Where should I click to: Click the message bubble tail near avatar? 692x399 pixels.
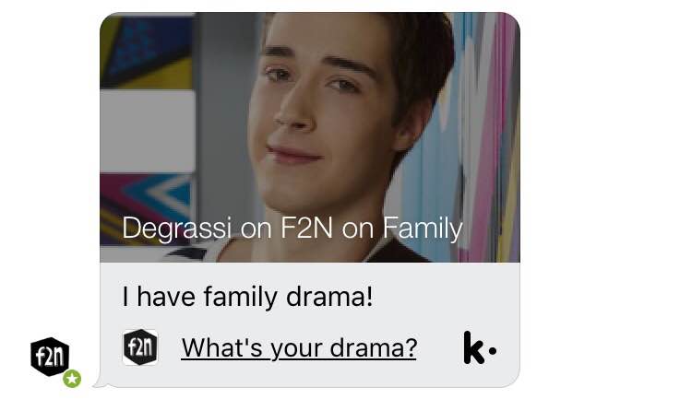(101, 383)
